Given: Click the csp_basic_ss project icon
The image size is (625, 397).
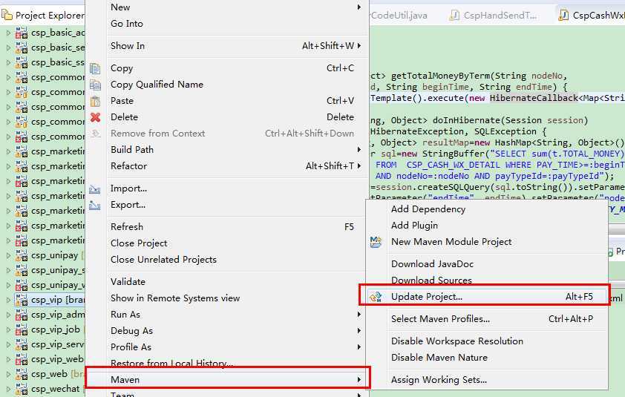Looking at the screenshot, I should pos(22,62).
